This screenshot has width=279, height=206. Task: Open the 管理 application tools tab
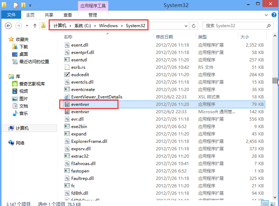point(93,15)
